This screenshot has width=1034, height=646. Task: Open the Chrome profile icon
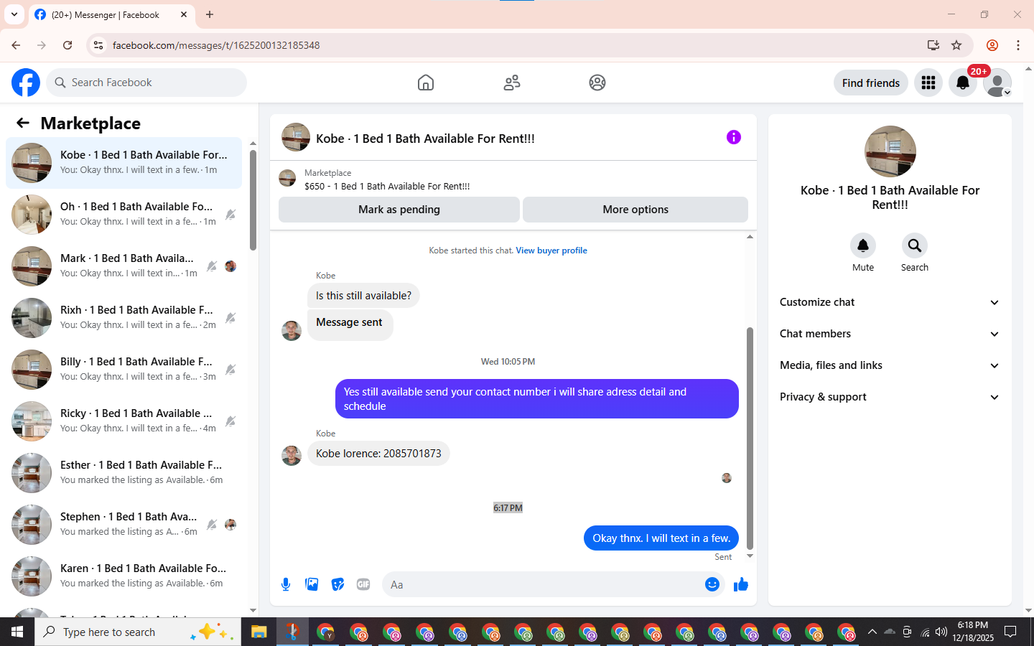click(x=992, y=45)
